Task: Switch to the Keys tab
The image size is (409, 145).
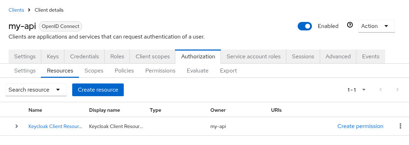Action: pos(53,57)
